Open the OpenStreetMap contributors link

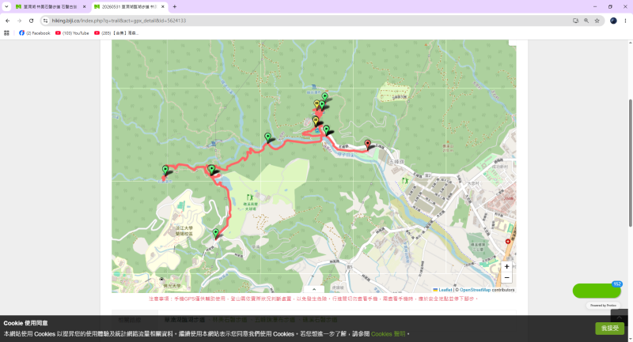[476, 290]
